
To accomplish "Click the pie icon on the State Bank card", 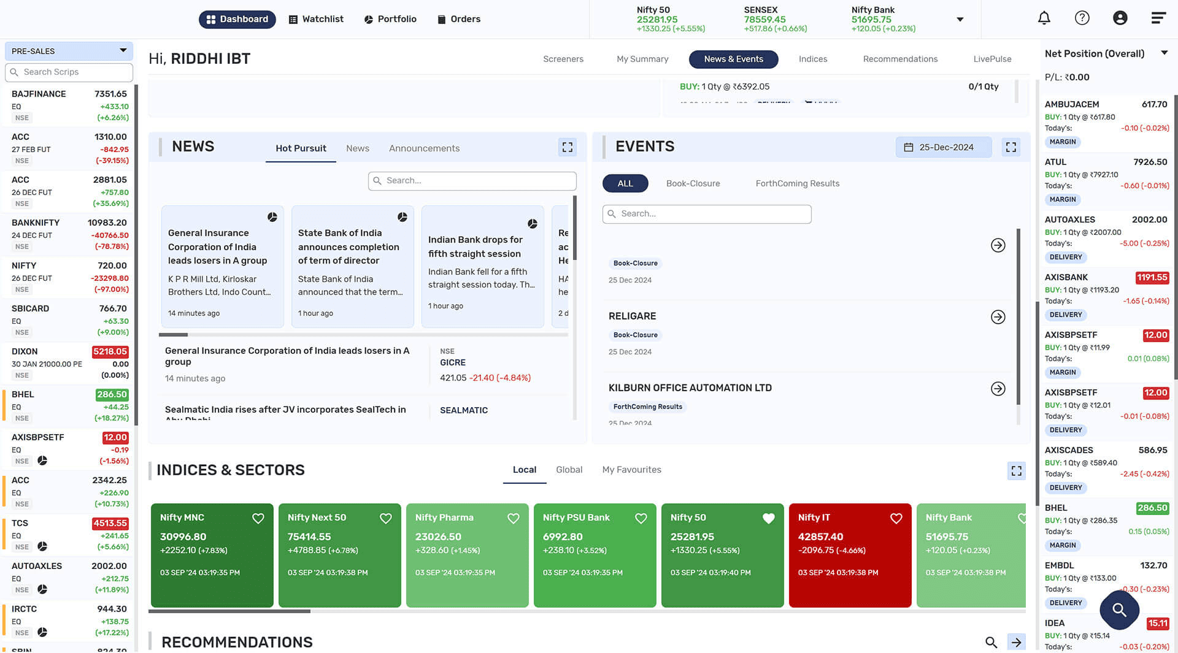I will pyautogui.click(x=402, y=217).
